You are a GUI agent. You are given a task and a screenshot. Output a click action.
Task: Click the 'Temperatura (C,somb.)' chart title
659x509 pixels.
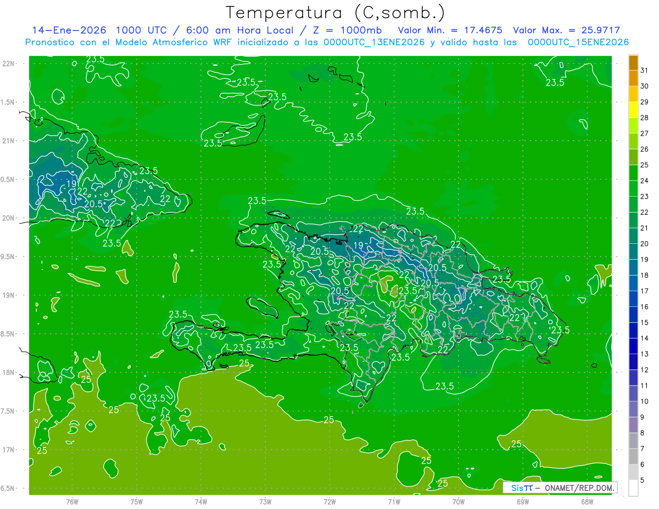(336, 13)
